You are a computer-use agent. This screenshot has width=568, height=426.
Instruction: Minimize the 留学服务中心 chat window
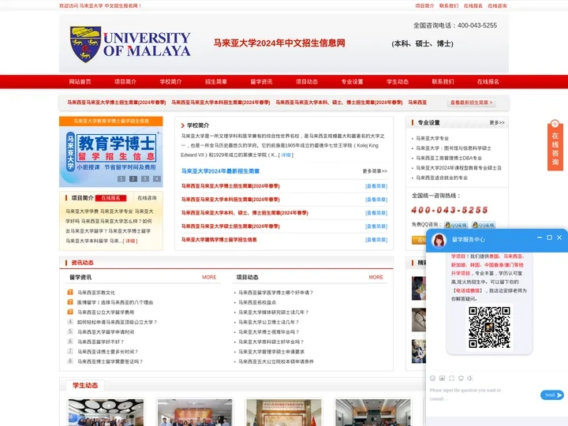tap(540, 237)
